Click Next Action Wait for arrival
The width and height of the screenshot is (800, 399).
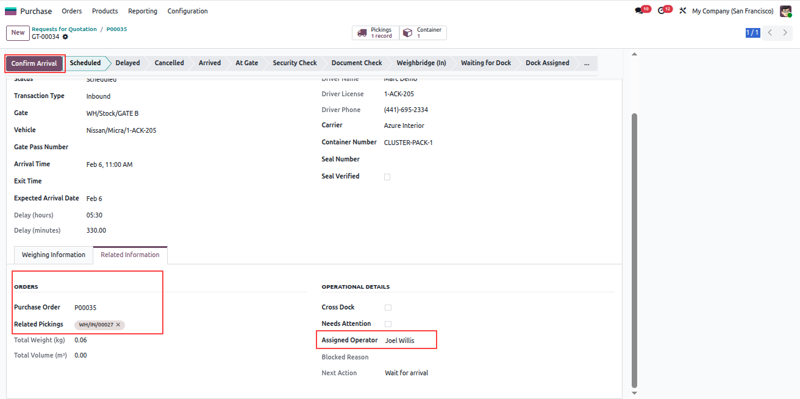pyautogui.click(x=407, y=373)
